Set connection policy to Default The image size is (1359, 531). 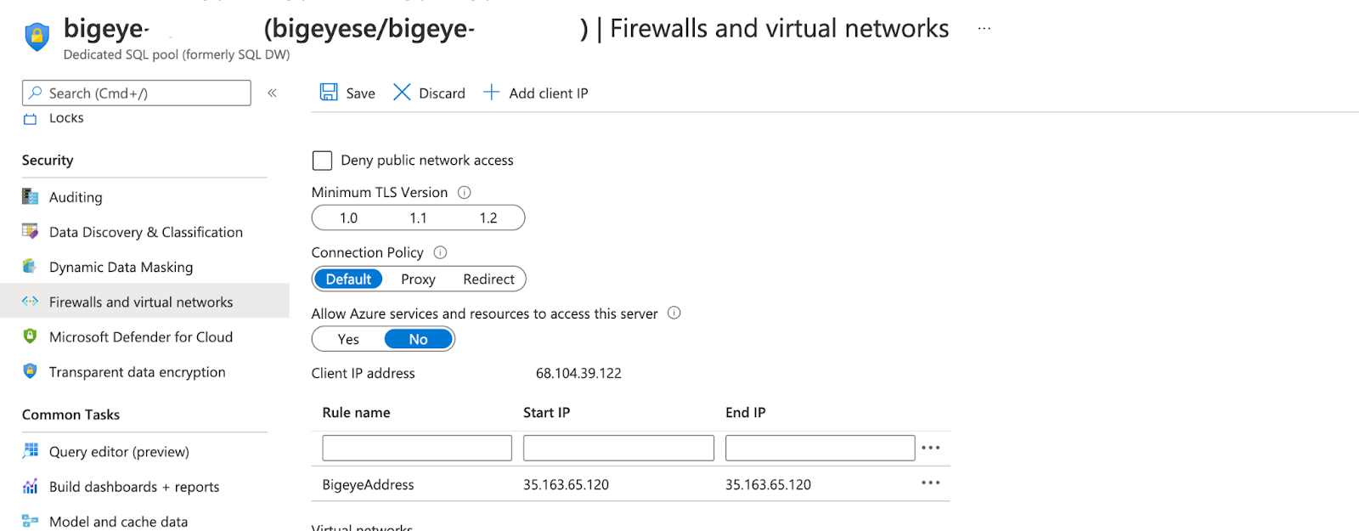click(348, 279)
